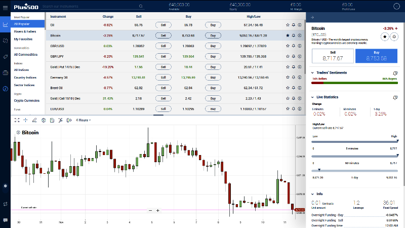Select the crosshair tool in chart toolbar
The height and width of the screenshot is (228, 405).
tap(25, 120)
